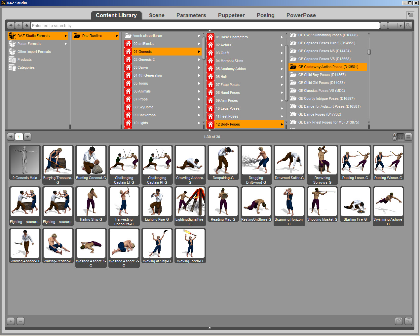Click the magnifier search button
Image resolution: width=420 pixels, height=336 pixels.
(x=408, y=25)
